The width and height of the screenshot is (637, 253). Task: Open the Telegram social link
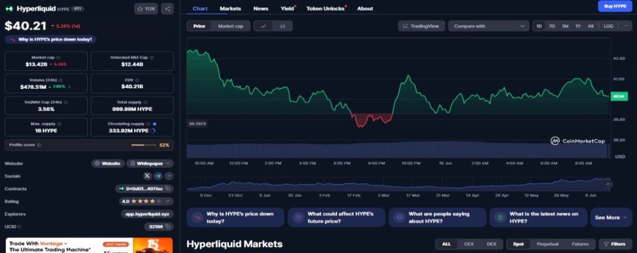pyautogui.click(x=158, y=176)
